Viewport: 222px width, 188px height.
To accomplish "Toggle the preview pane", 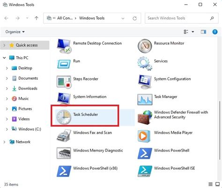I will pos(203,32).
